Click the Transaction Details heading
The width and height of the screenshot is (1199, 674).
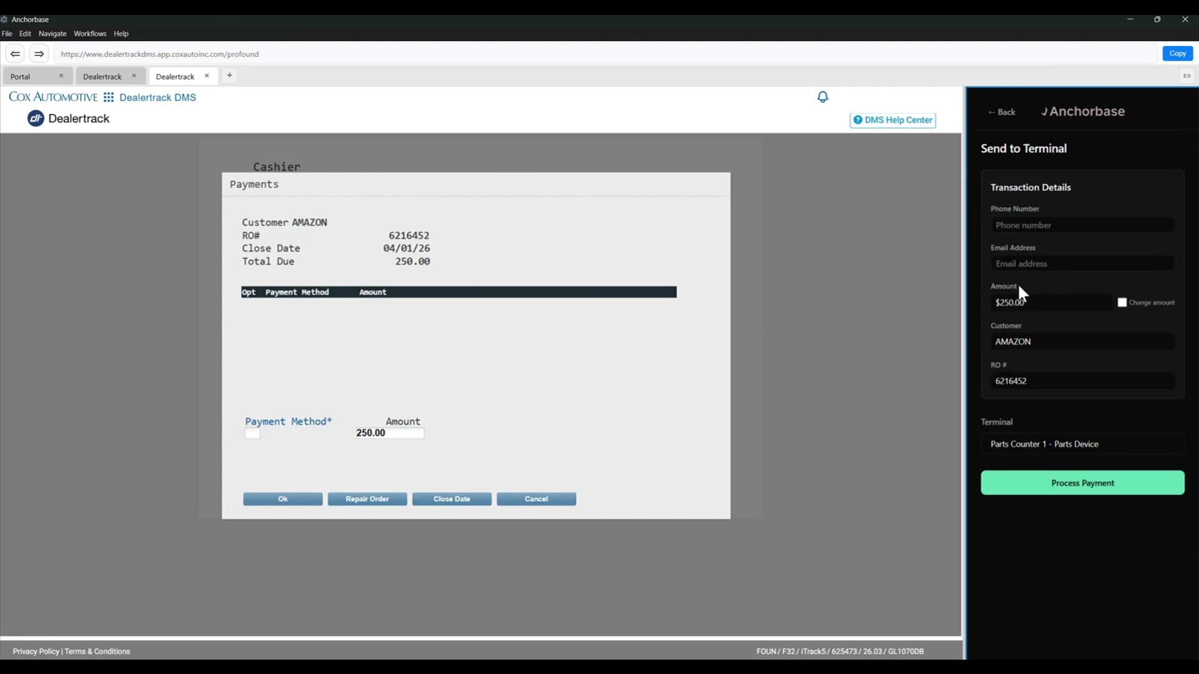point(1030,187)
